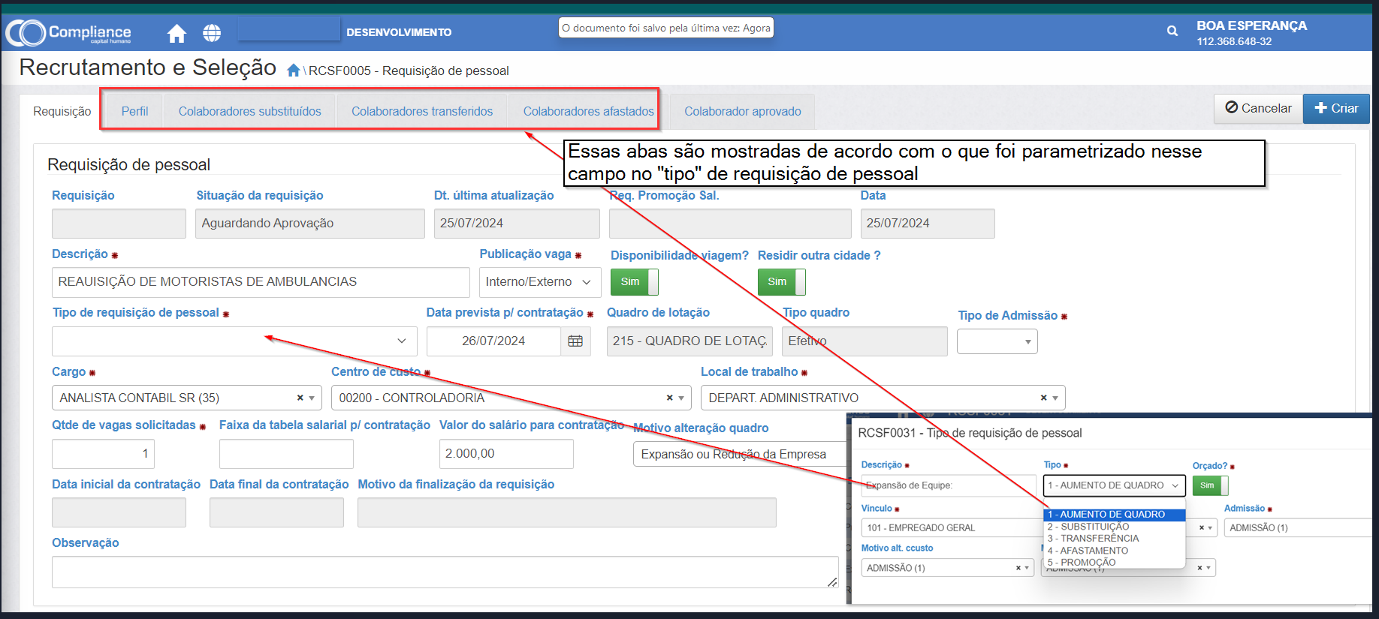
Task: Open Admissão ADMISSÃO (1) combo box
Action: click(x=1298, y=527)
